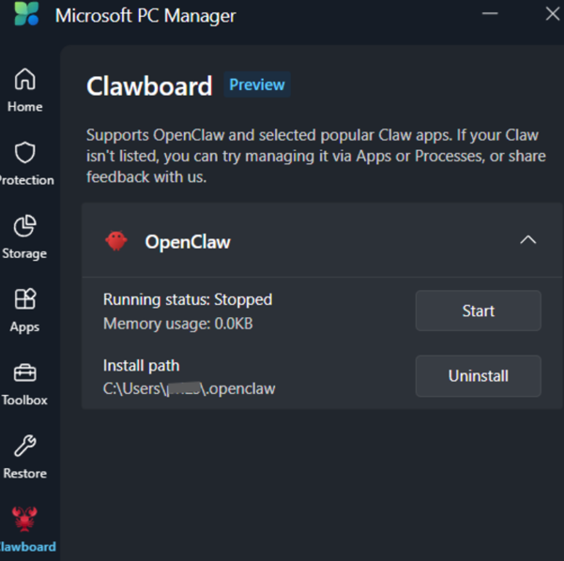564x561 pixels.
Task: Select the Storage pie chart icon
Action: point(25,225)
